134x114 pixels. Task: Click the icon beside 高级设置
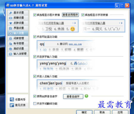tap(11, 49)
